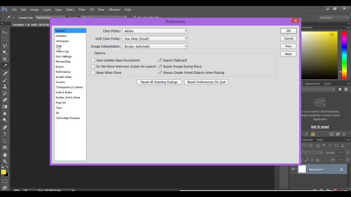Image resolution: width=351 pixels, height=197 pixels.
Task: Click the Background layer lock icon
Action: click(341, 169)
